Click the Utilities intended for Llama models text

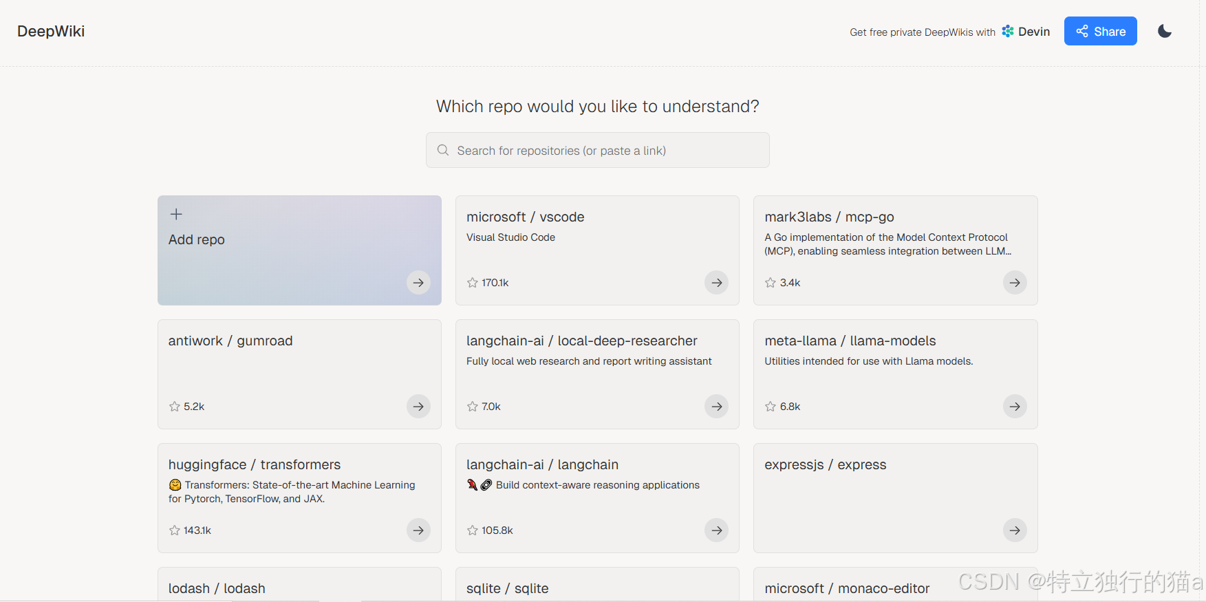869,361
